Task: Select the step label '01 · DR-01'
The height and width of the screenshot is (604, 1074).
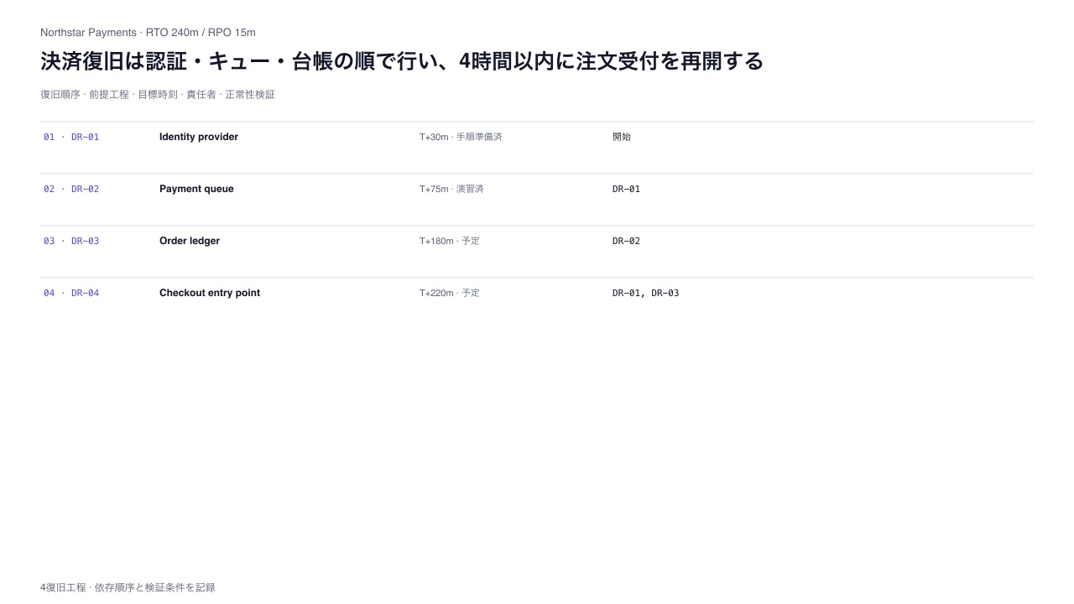Action: pos(71,137)
